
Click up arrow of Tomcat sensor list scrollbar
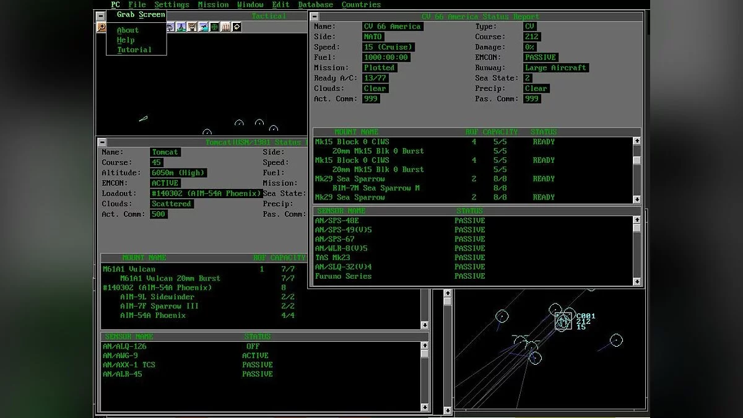pyautogui.click(x=424, y=346)
